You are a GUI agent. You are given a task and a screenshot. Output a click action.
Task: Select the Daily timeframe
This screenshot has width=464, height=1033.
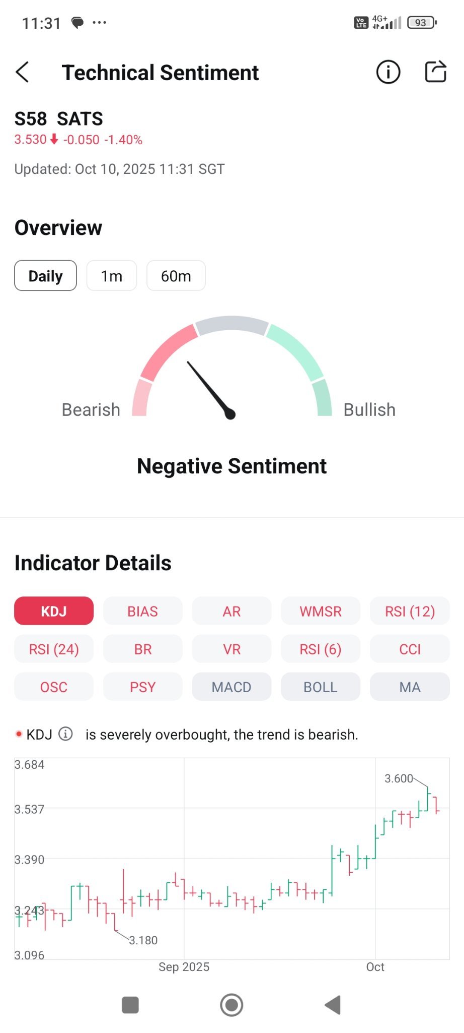click(x=46, y=276)
